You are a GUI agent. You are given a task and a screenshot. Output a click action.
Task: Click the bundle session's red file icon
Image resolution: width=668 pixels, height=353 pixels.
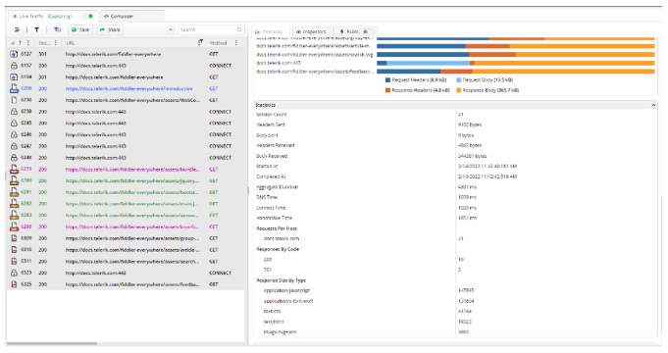[x=14, y=169]
